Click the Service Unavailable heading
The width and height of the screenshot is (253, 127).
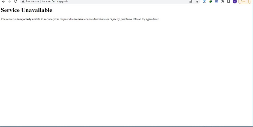tap(26, 10)
